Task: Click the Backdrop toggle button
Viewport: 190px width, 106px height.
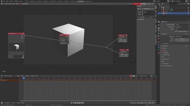Action: click(x=136, y=4)
